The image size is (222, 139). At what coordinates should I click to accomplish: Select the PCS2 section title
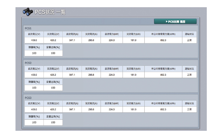coord(28,63)
